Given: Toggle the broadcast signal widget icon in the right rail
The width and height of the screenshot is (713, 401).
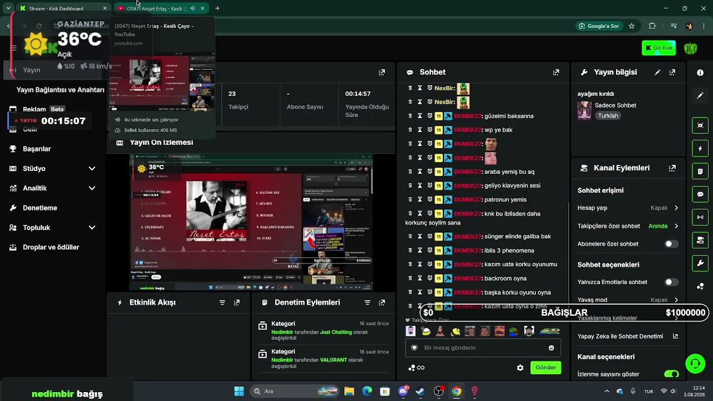Looking at the screenshot, I should click(700, 217).
